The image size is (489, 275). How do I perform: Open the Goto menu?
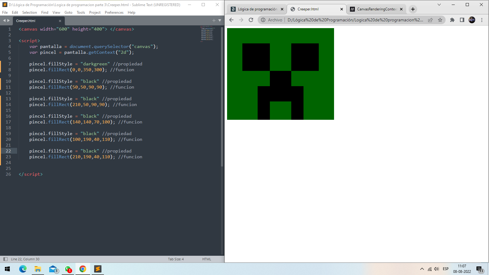click(x=68, y=13)
